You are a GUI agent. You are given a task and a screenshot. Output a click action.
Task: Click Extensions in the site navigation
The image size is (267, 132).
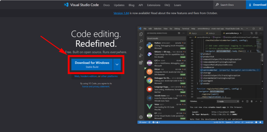pyautogui.click(x=154, y=5)
